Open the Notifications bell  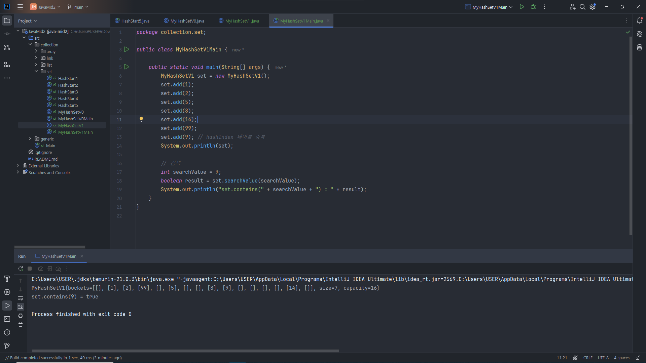tap(640, 21)
